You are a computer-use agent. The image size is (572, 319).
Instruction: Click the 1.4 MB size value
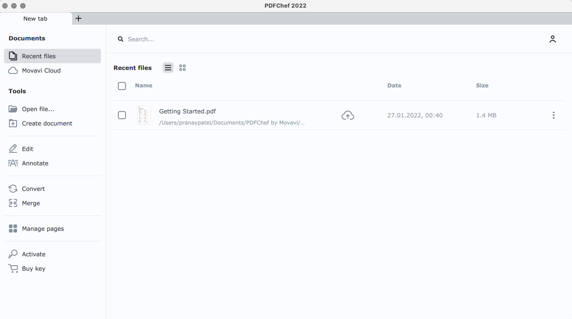[x=486, y=115]
